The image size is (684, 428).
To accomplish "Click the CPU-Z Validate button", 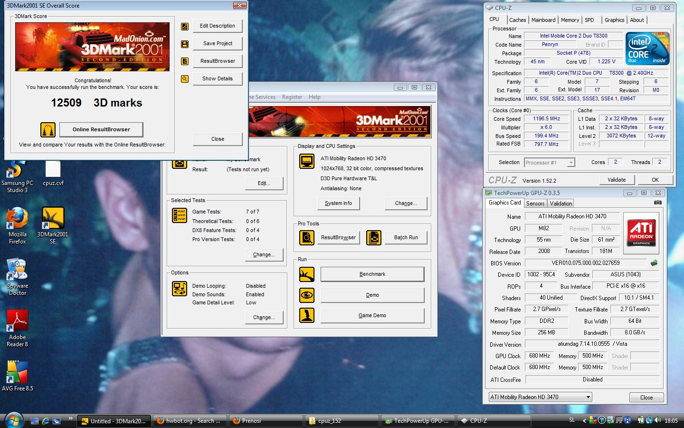I will tap(616, 180).
